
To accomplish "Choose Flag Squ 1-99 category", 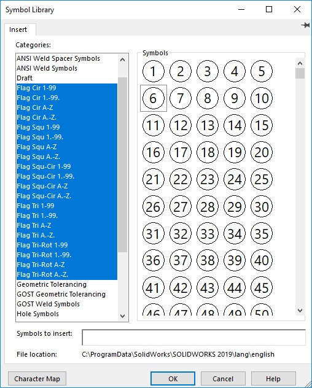I will point(67,127).
